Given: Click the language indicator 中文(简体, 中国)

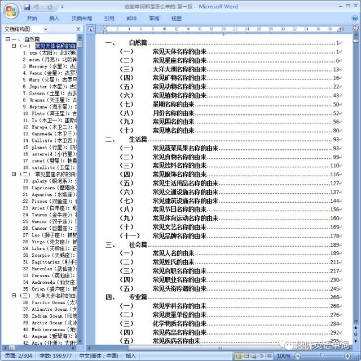Looking at the screenshot, I should tap(99, 356).
